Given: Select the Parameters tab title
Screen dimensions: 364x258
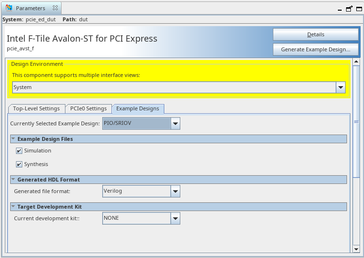Looking at the screenshot, I should point(31,8).
